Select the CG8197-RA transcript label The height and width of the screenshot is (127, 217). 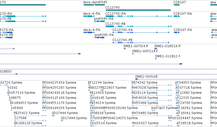click(183, 14)
